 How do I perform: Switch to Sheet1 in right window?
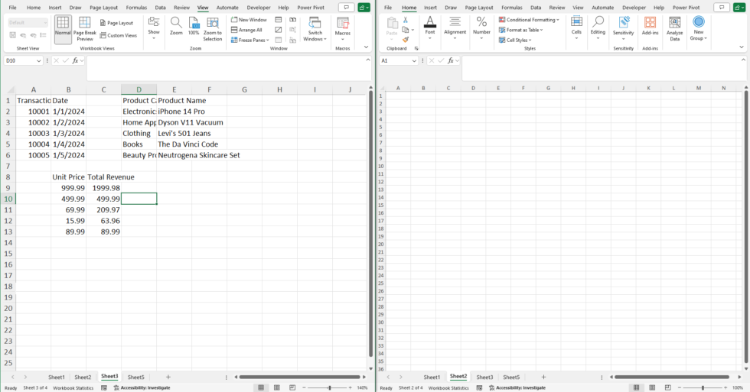point(432,377)
